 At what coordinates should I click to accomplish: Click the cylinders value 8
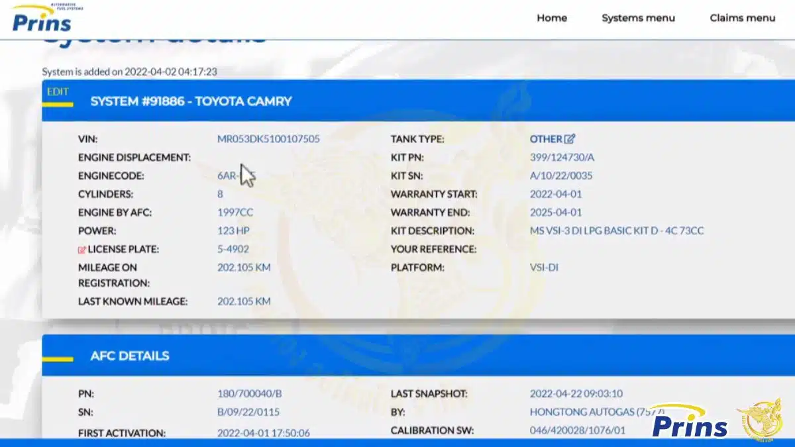[220, 195]
